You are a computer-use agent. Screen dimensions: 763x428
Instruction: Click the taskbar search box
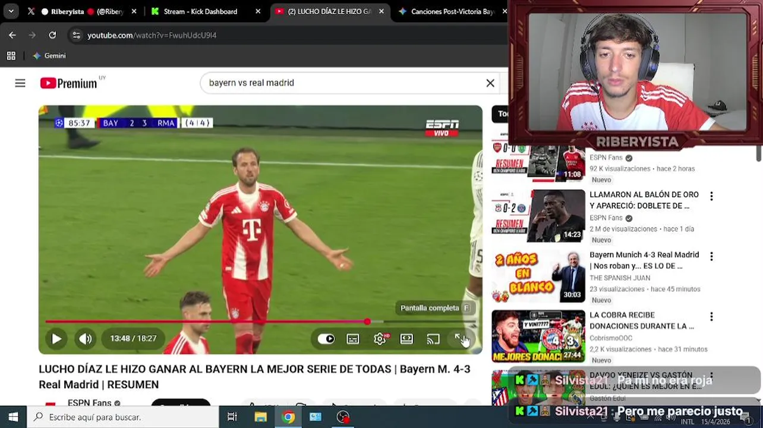(x=124, y=417)
